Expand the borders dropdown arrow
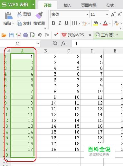The height and width of the screenshot is (166, 123). click(79, 23)
